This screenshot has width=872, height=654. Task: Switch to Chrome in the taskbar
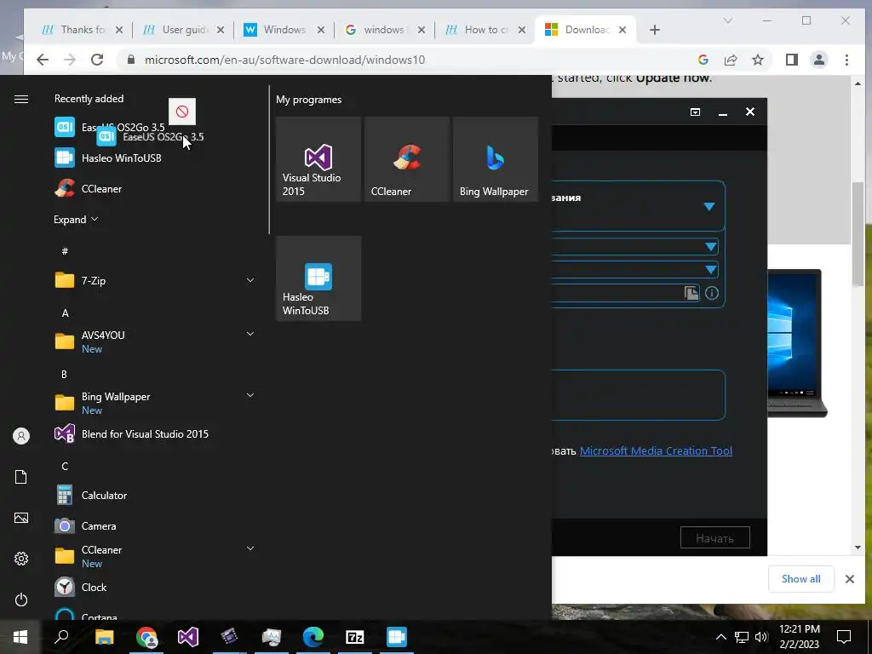click(146, 637)
